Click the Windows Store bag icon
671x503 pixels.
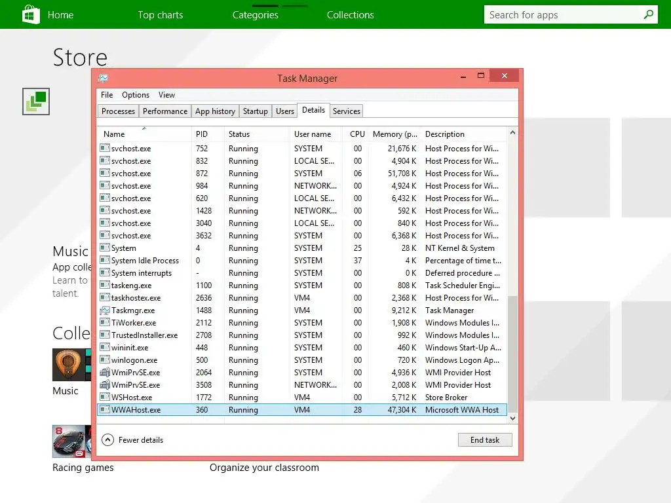[x=31, y=14]
